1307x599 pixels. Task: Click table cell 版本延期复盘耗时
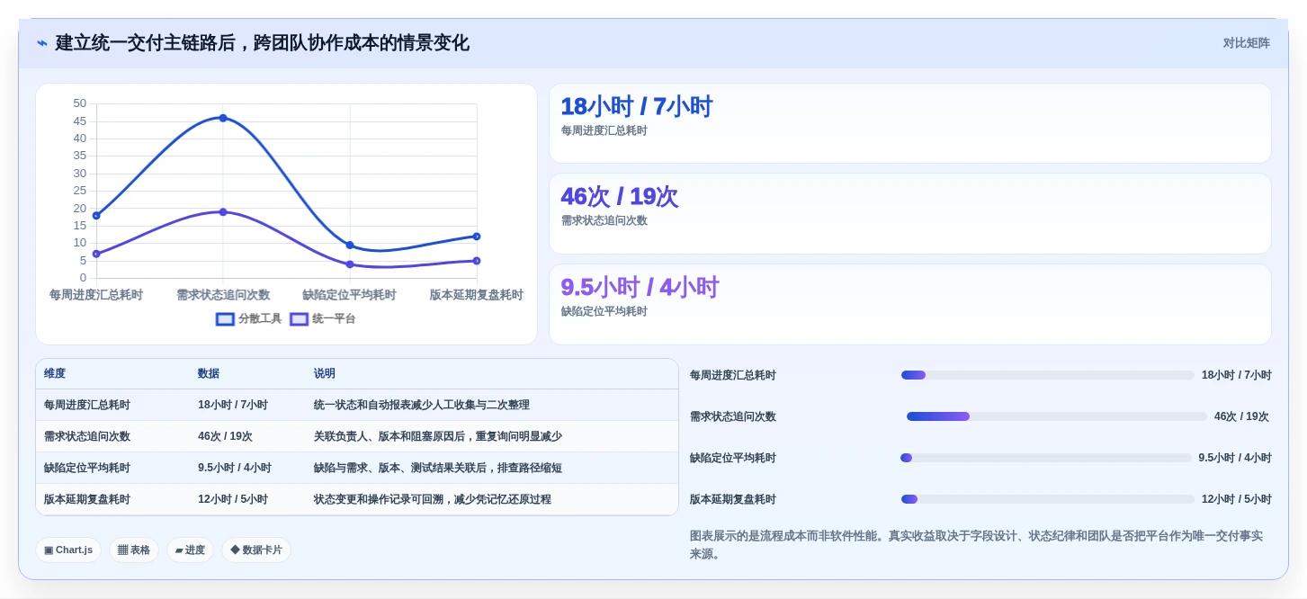(x=87, y=500)
